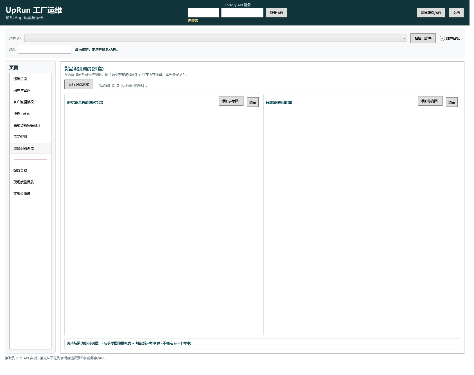Screen dimensions: 474x375
Task: Open 授权 · 状态 page
Action: pyautogui.click(x=30, y=114)
